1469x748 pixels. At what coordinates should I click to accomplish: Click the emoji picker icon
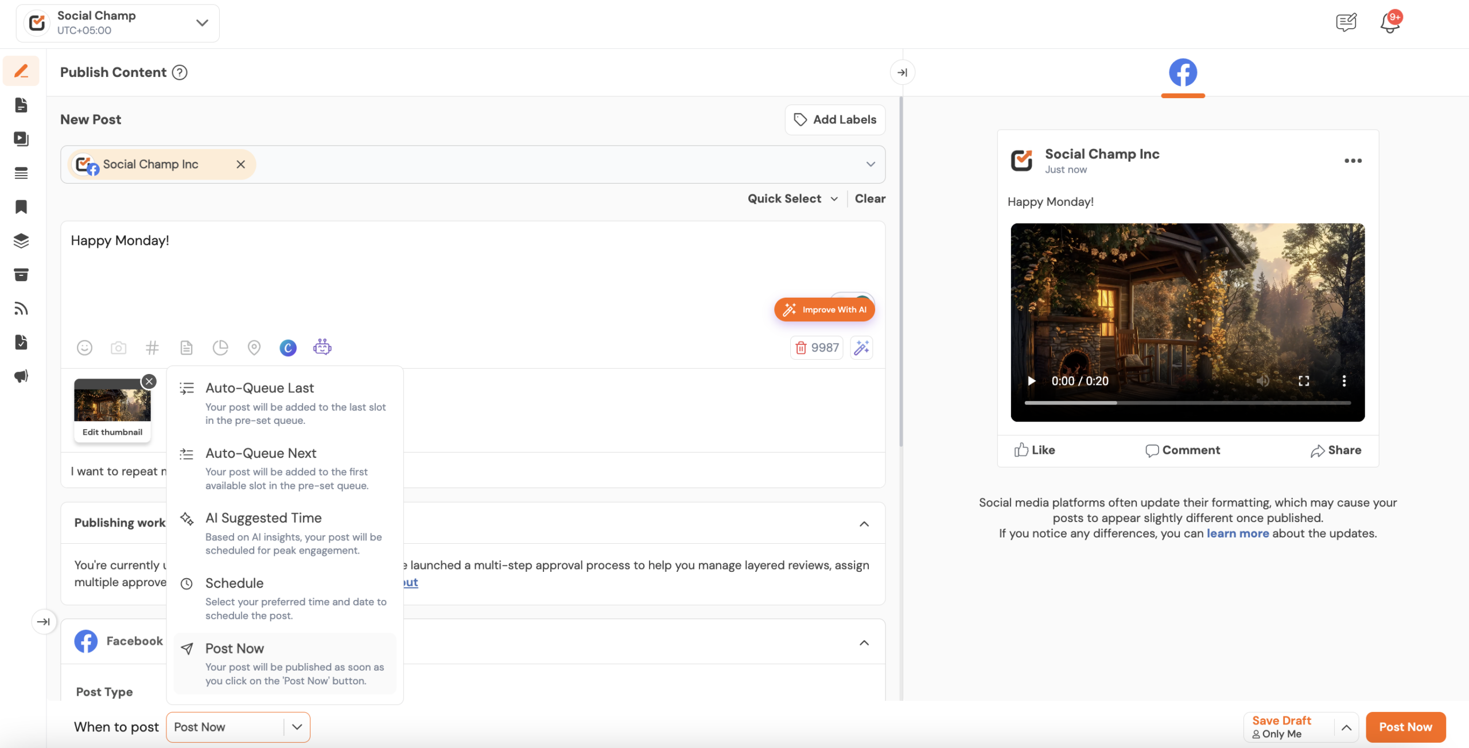pyautogui.click(x=84, y=348)
